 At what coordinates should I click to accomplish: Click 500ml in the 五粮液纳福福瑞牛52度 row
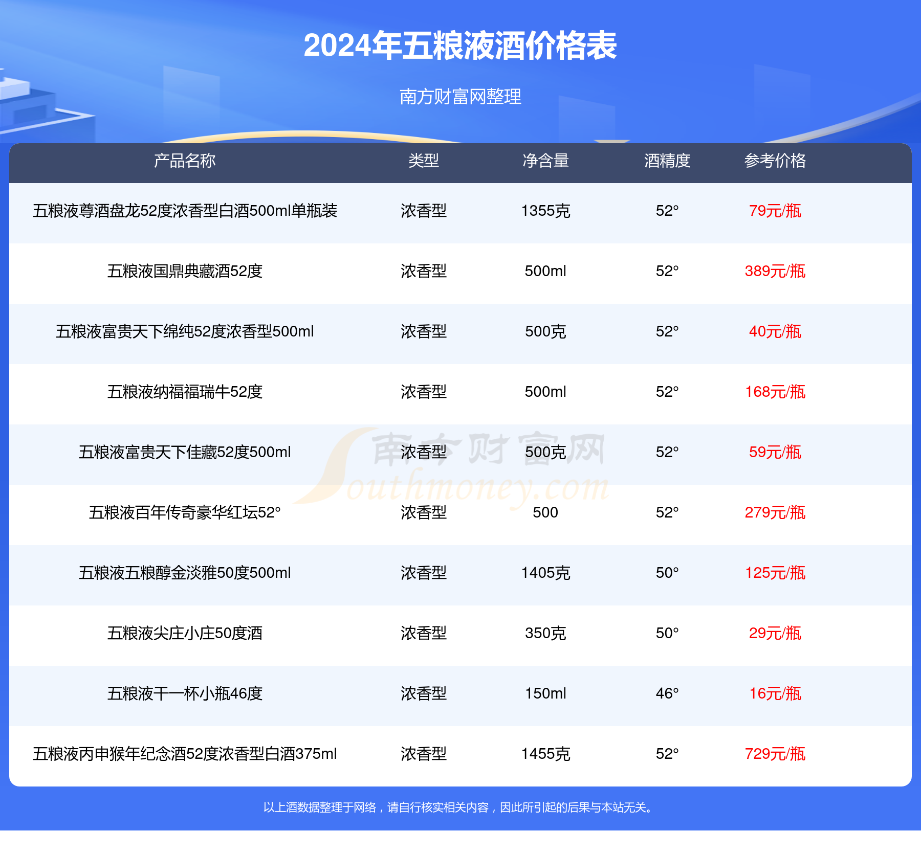[x=545, y=392]
